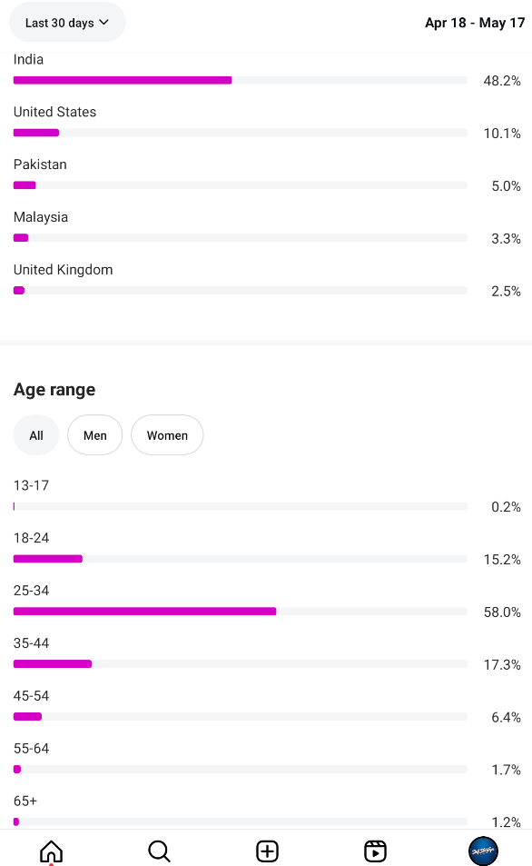
Task: Open the Home feed icon
Action: (52, 851)
